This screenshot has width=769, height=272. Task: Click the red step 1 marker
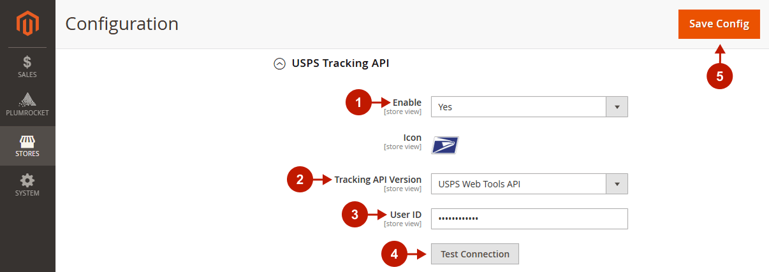(x=358, y=103)
